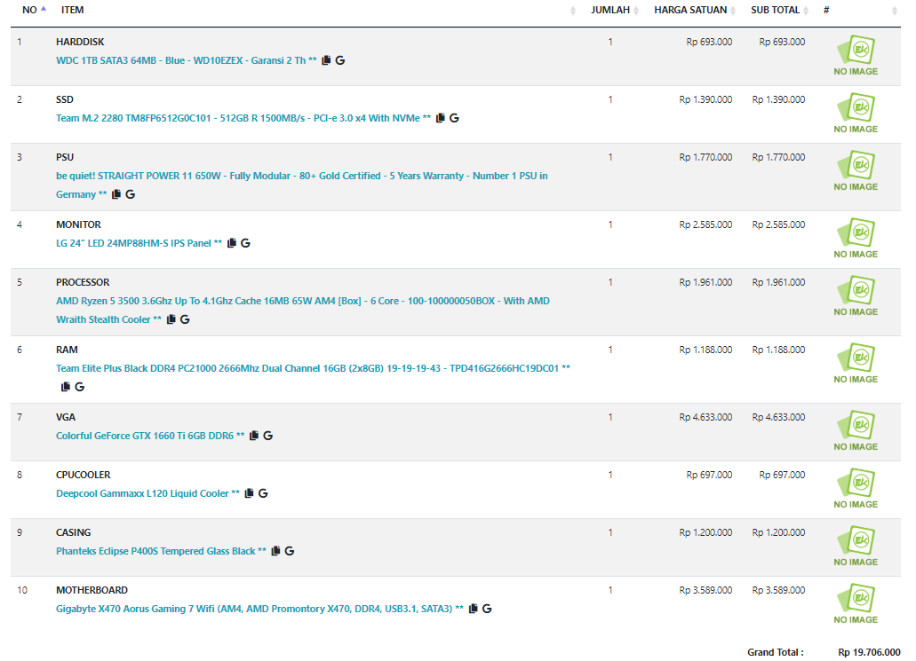Click the harddisk NO IMAGE thumbnail

click(856, 56)
